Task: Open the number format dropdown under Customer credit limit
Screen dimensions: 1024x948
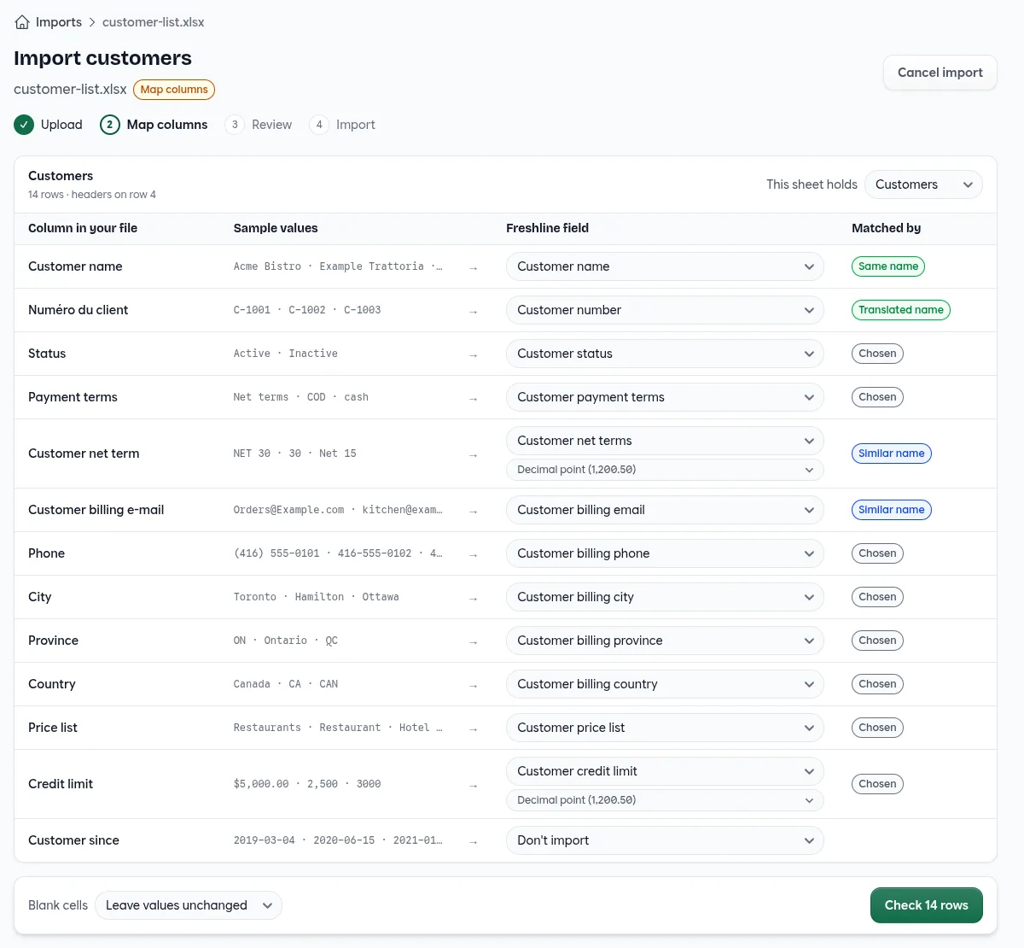Action: pyautogui.click(x=665, y=800)
